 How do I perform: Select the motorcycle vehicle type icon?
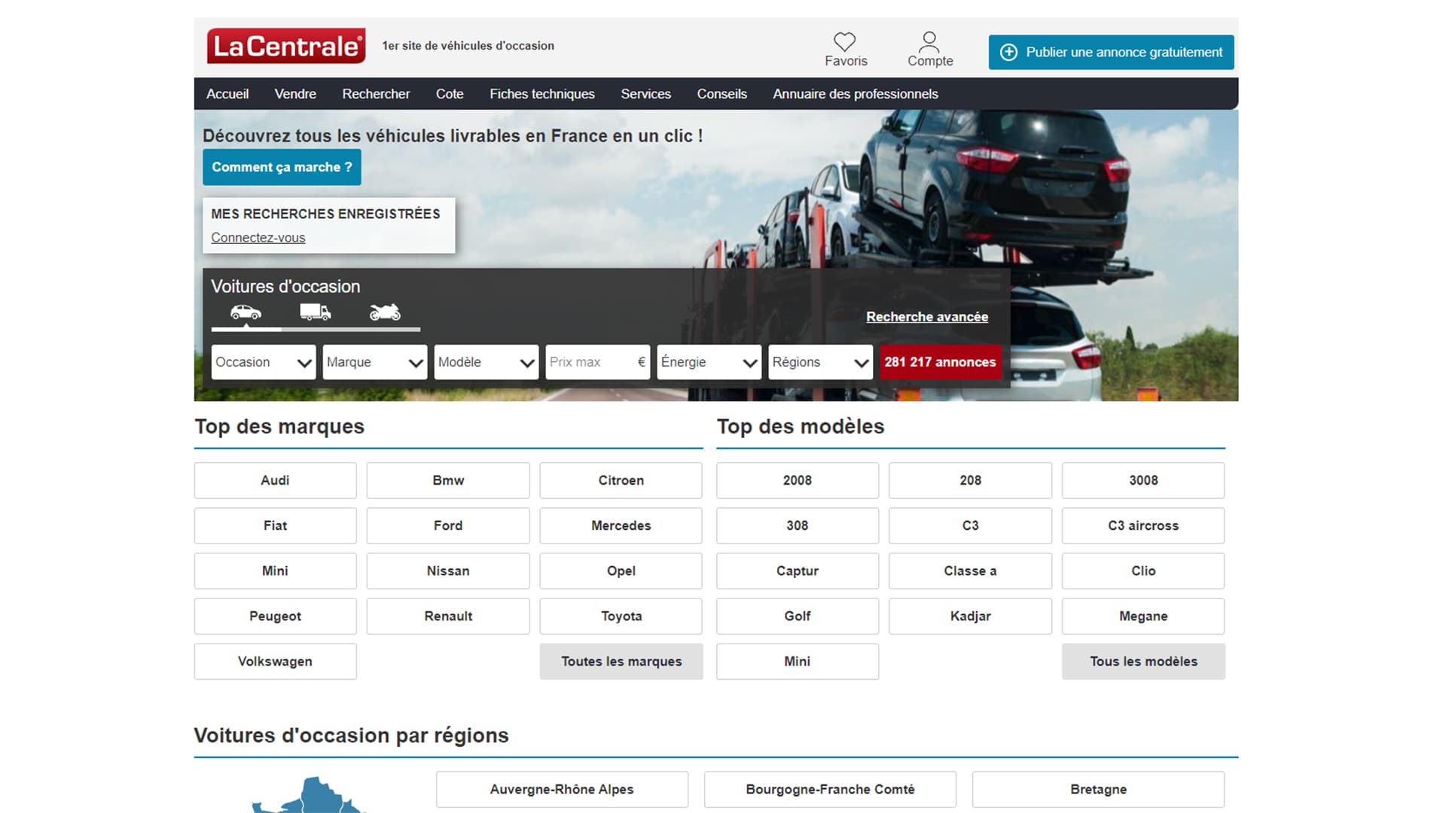click(385, 312)
